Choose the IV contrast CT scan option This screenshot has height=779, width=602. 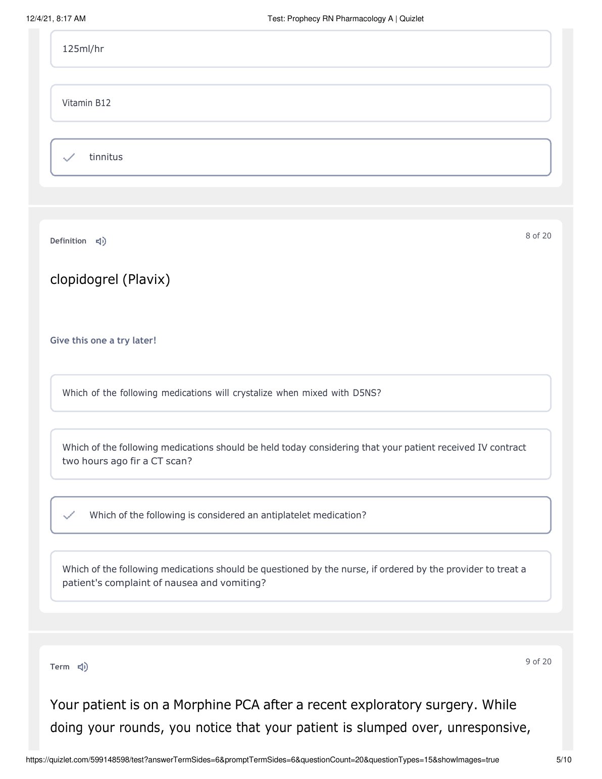coord(300,454)
